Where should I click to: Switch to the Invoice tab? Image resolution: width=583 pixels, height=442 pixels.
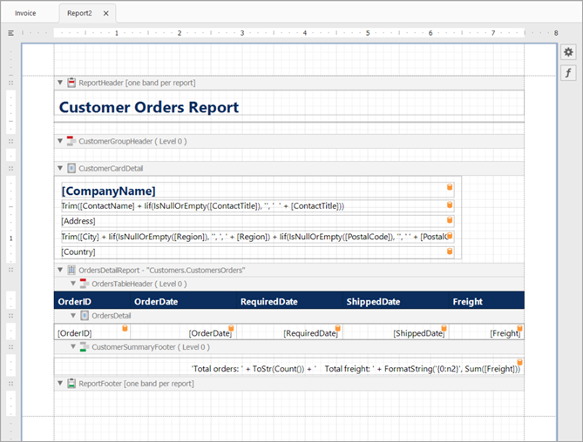(25, 13)
